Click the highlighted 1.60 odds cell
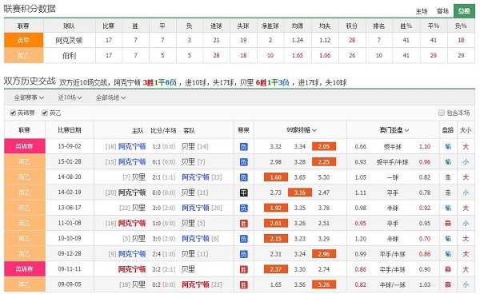The image size is (480, 294). pos(276,177)
